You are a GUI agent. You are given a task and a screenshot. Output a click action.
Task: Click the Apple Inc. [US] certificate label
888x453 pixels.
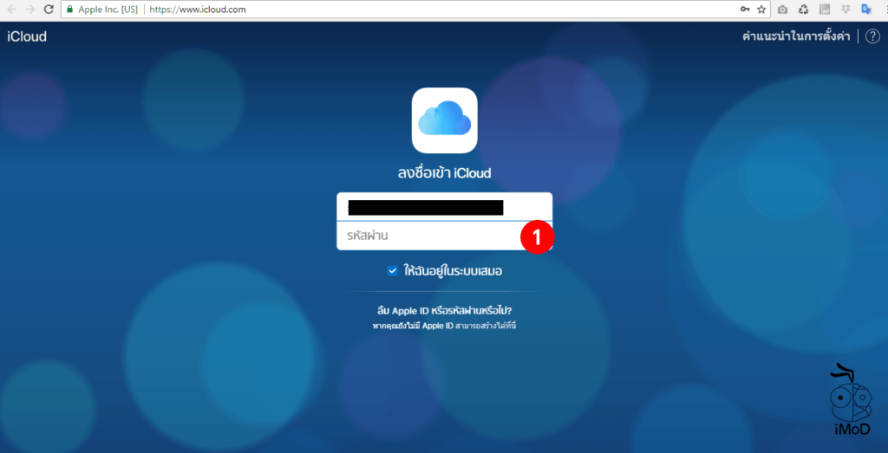[x=108, y=10]
